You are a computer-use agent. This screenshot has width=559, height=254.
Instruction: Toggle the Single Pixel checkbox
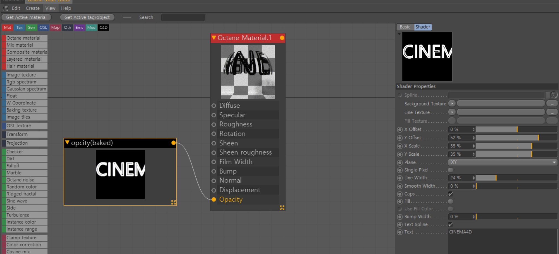451,170
